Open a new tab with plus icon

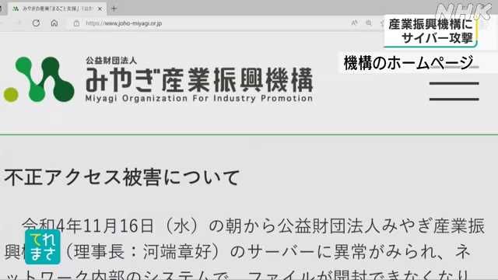114,9
